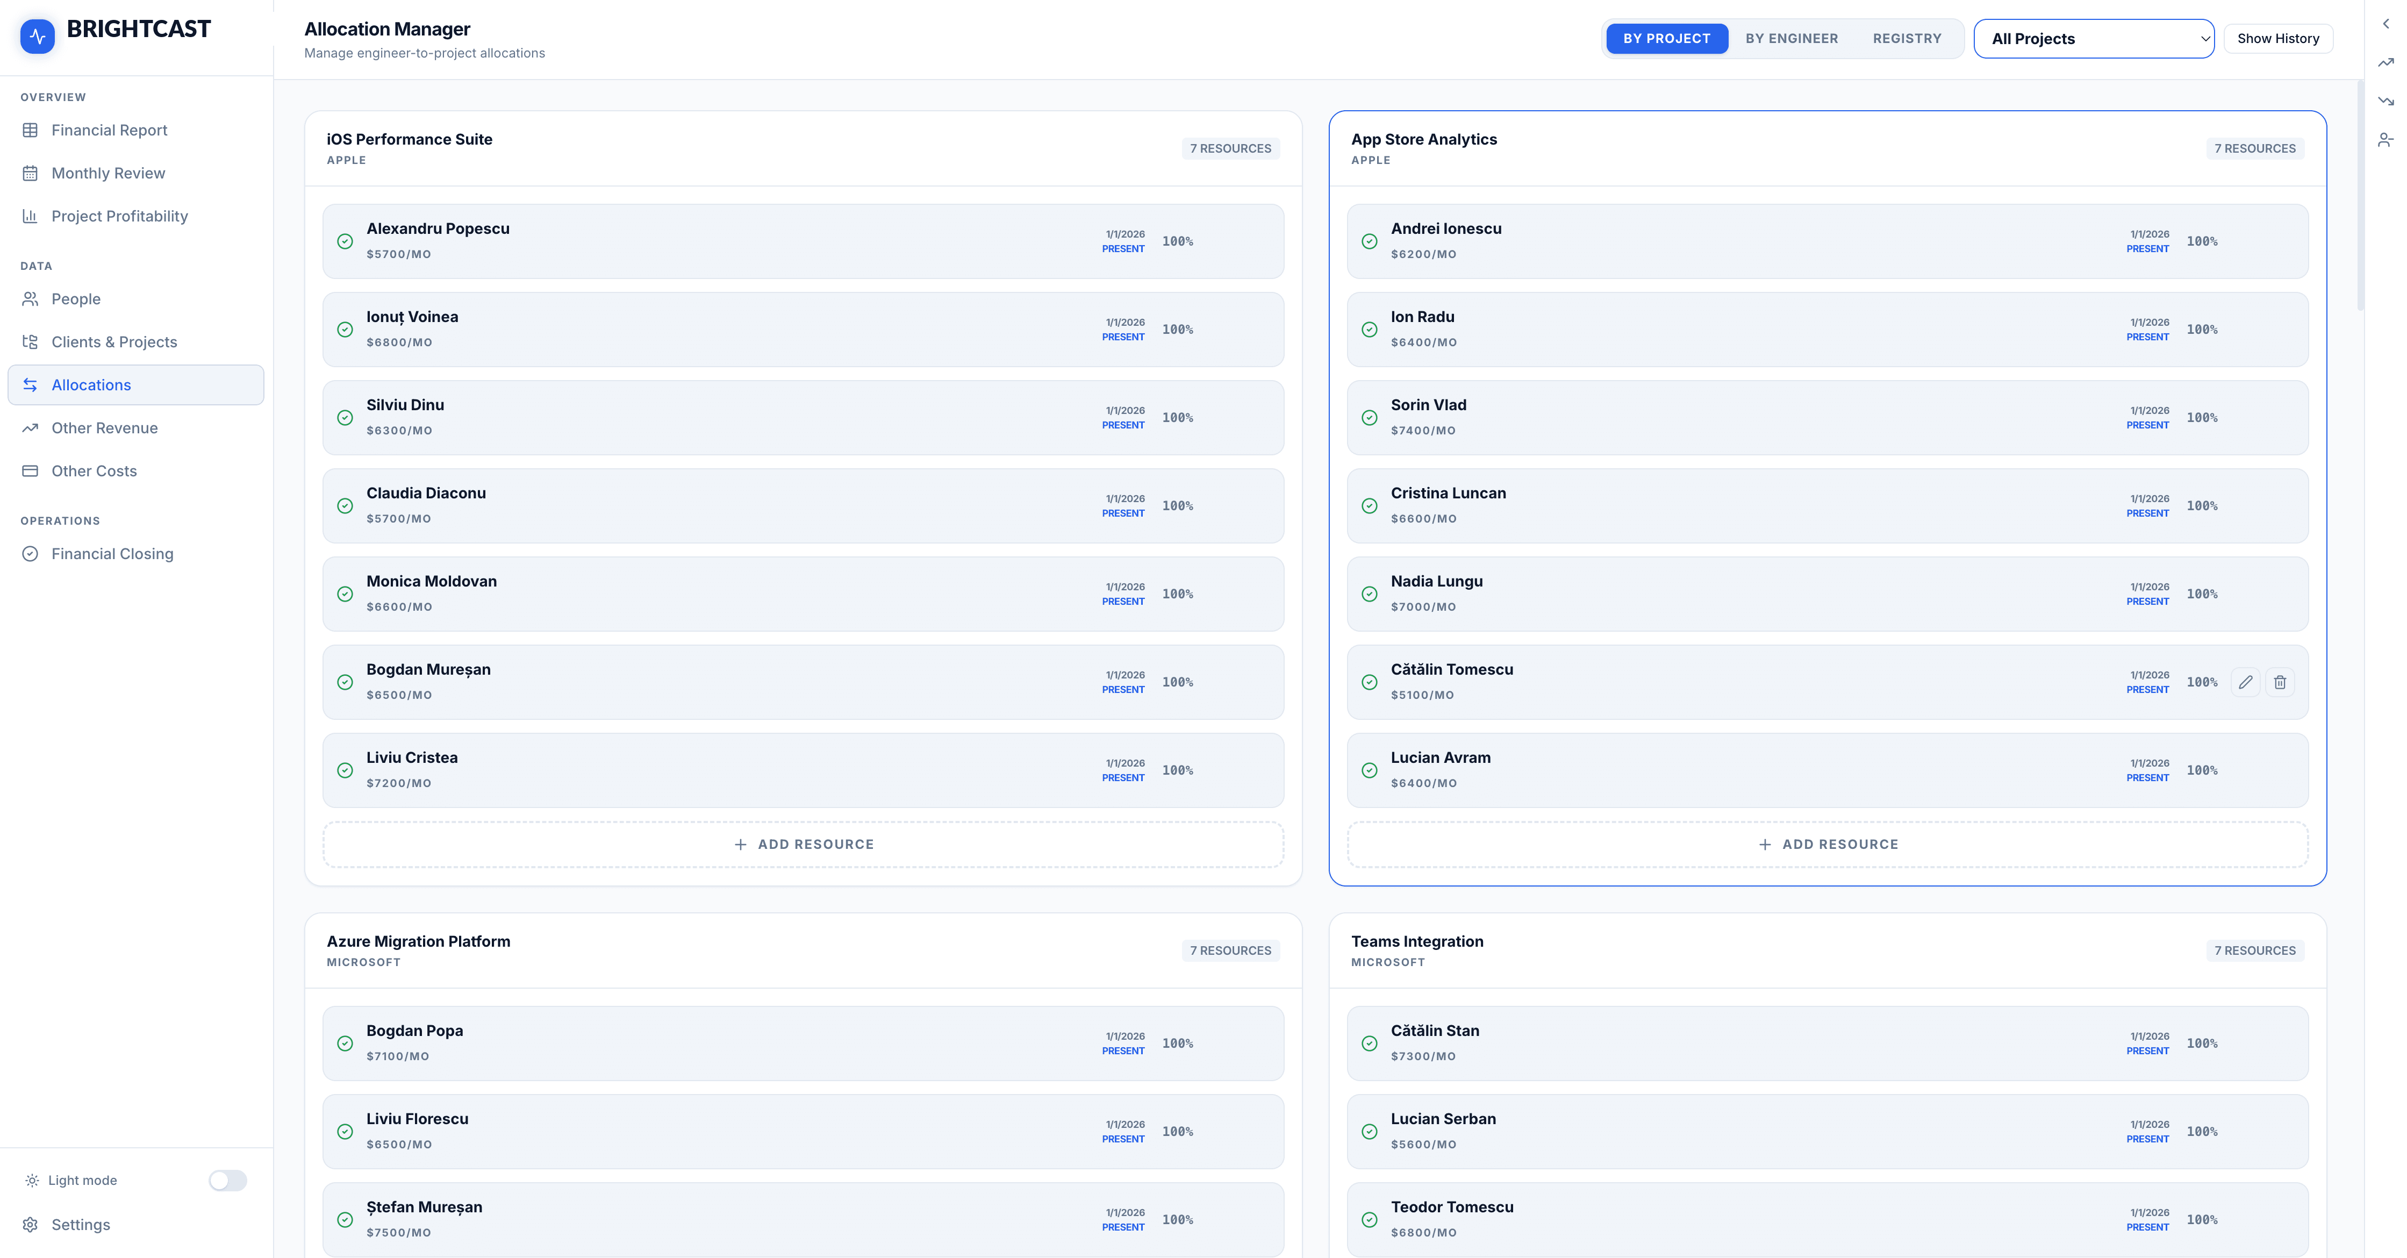The height and width of the screenshot is (1258, 2407).
Task: Delete Cătălin Tomescu allocation via trash icon
Action: [2279, 682]
